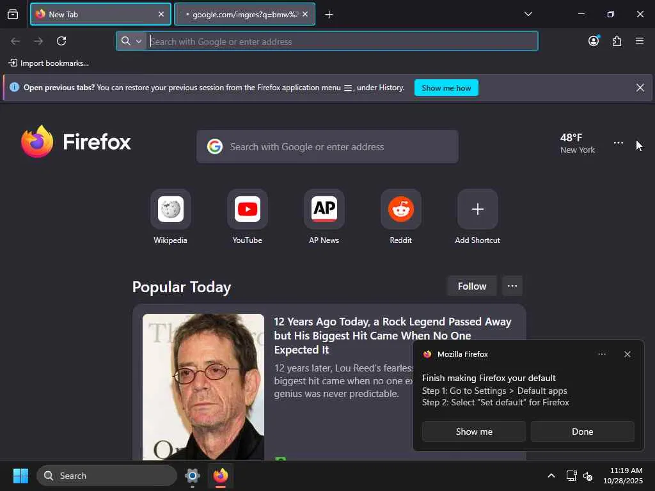Open the Windows Start menu
This screenshot has height=491, width=655.
click(x=21, y=476)
